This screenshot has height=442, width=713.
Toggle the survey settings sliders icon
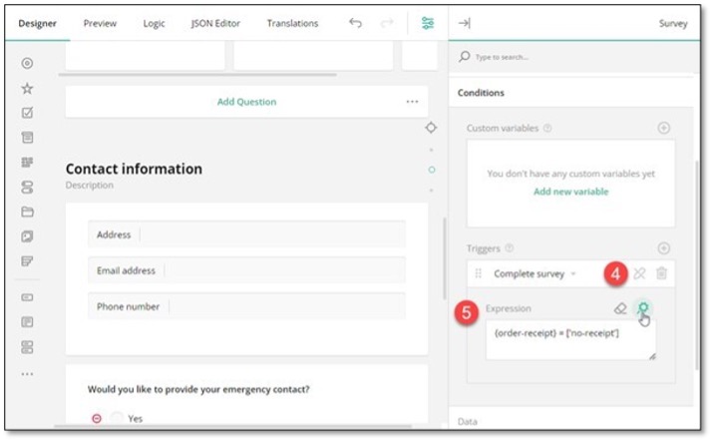pyautogui.click(x=428, y=23)
